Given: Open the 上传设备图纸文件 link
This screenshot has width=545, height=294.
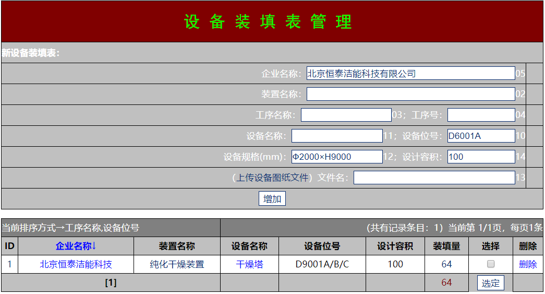Looking at the screenshot, I should point(273,178).
